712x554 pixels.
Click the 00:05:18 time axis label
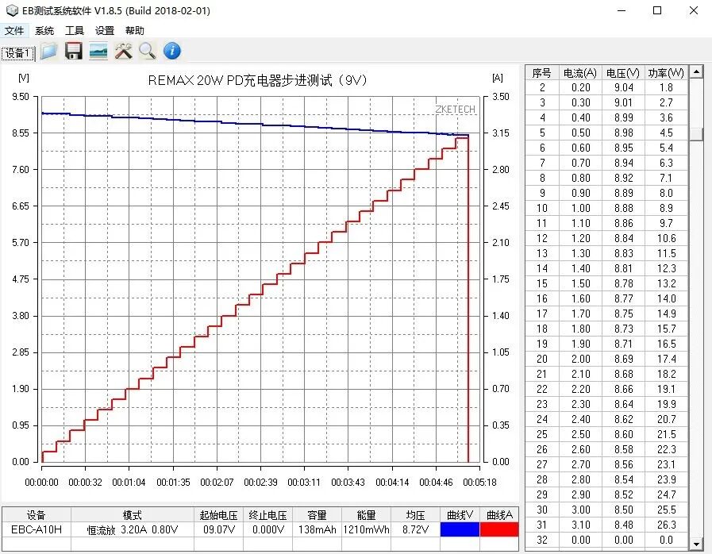tap(479, 483)
